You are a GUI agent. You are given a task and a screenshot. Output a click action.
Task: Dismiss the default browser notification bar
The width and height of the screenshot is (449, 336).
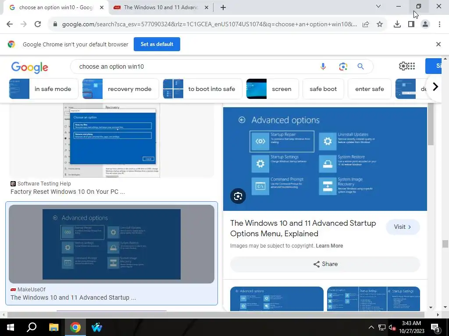[438, 44]
